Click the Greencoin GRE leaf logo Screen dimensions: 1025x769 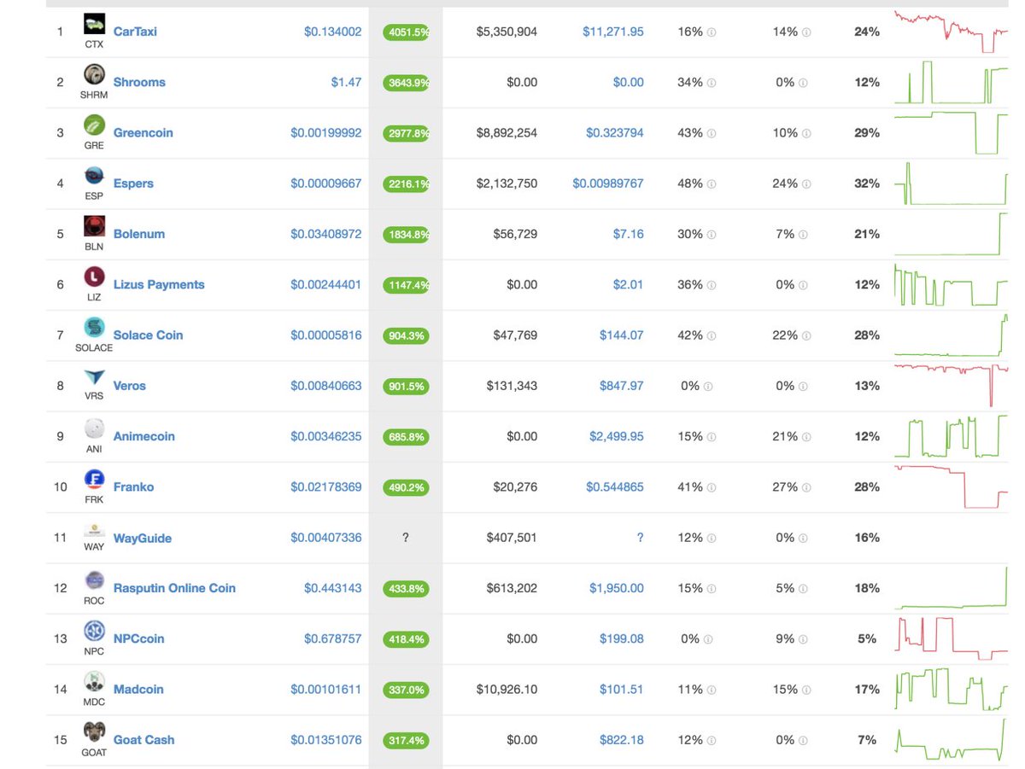coord(94,125)
